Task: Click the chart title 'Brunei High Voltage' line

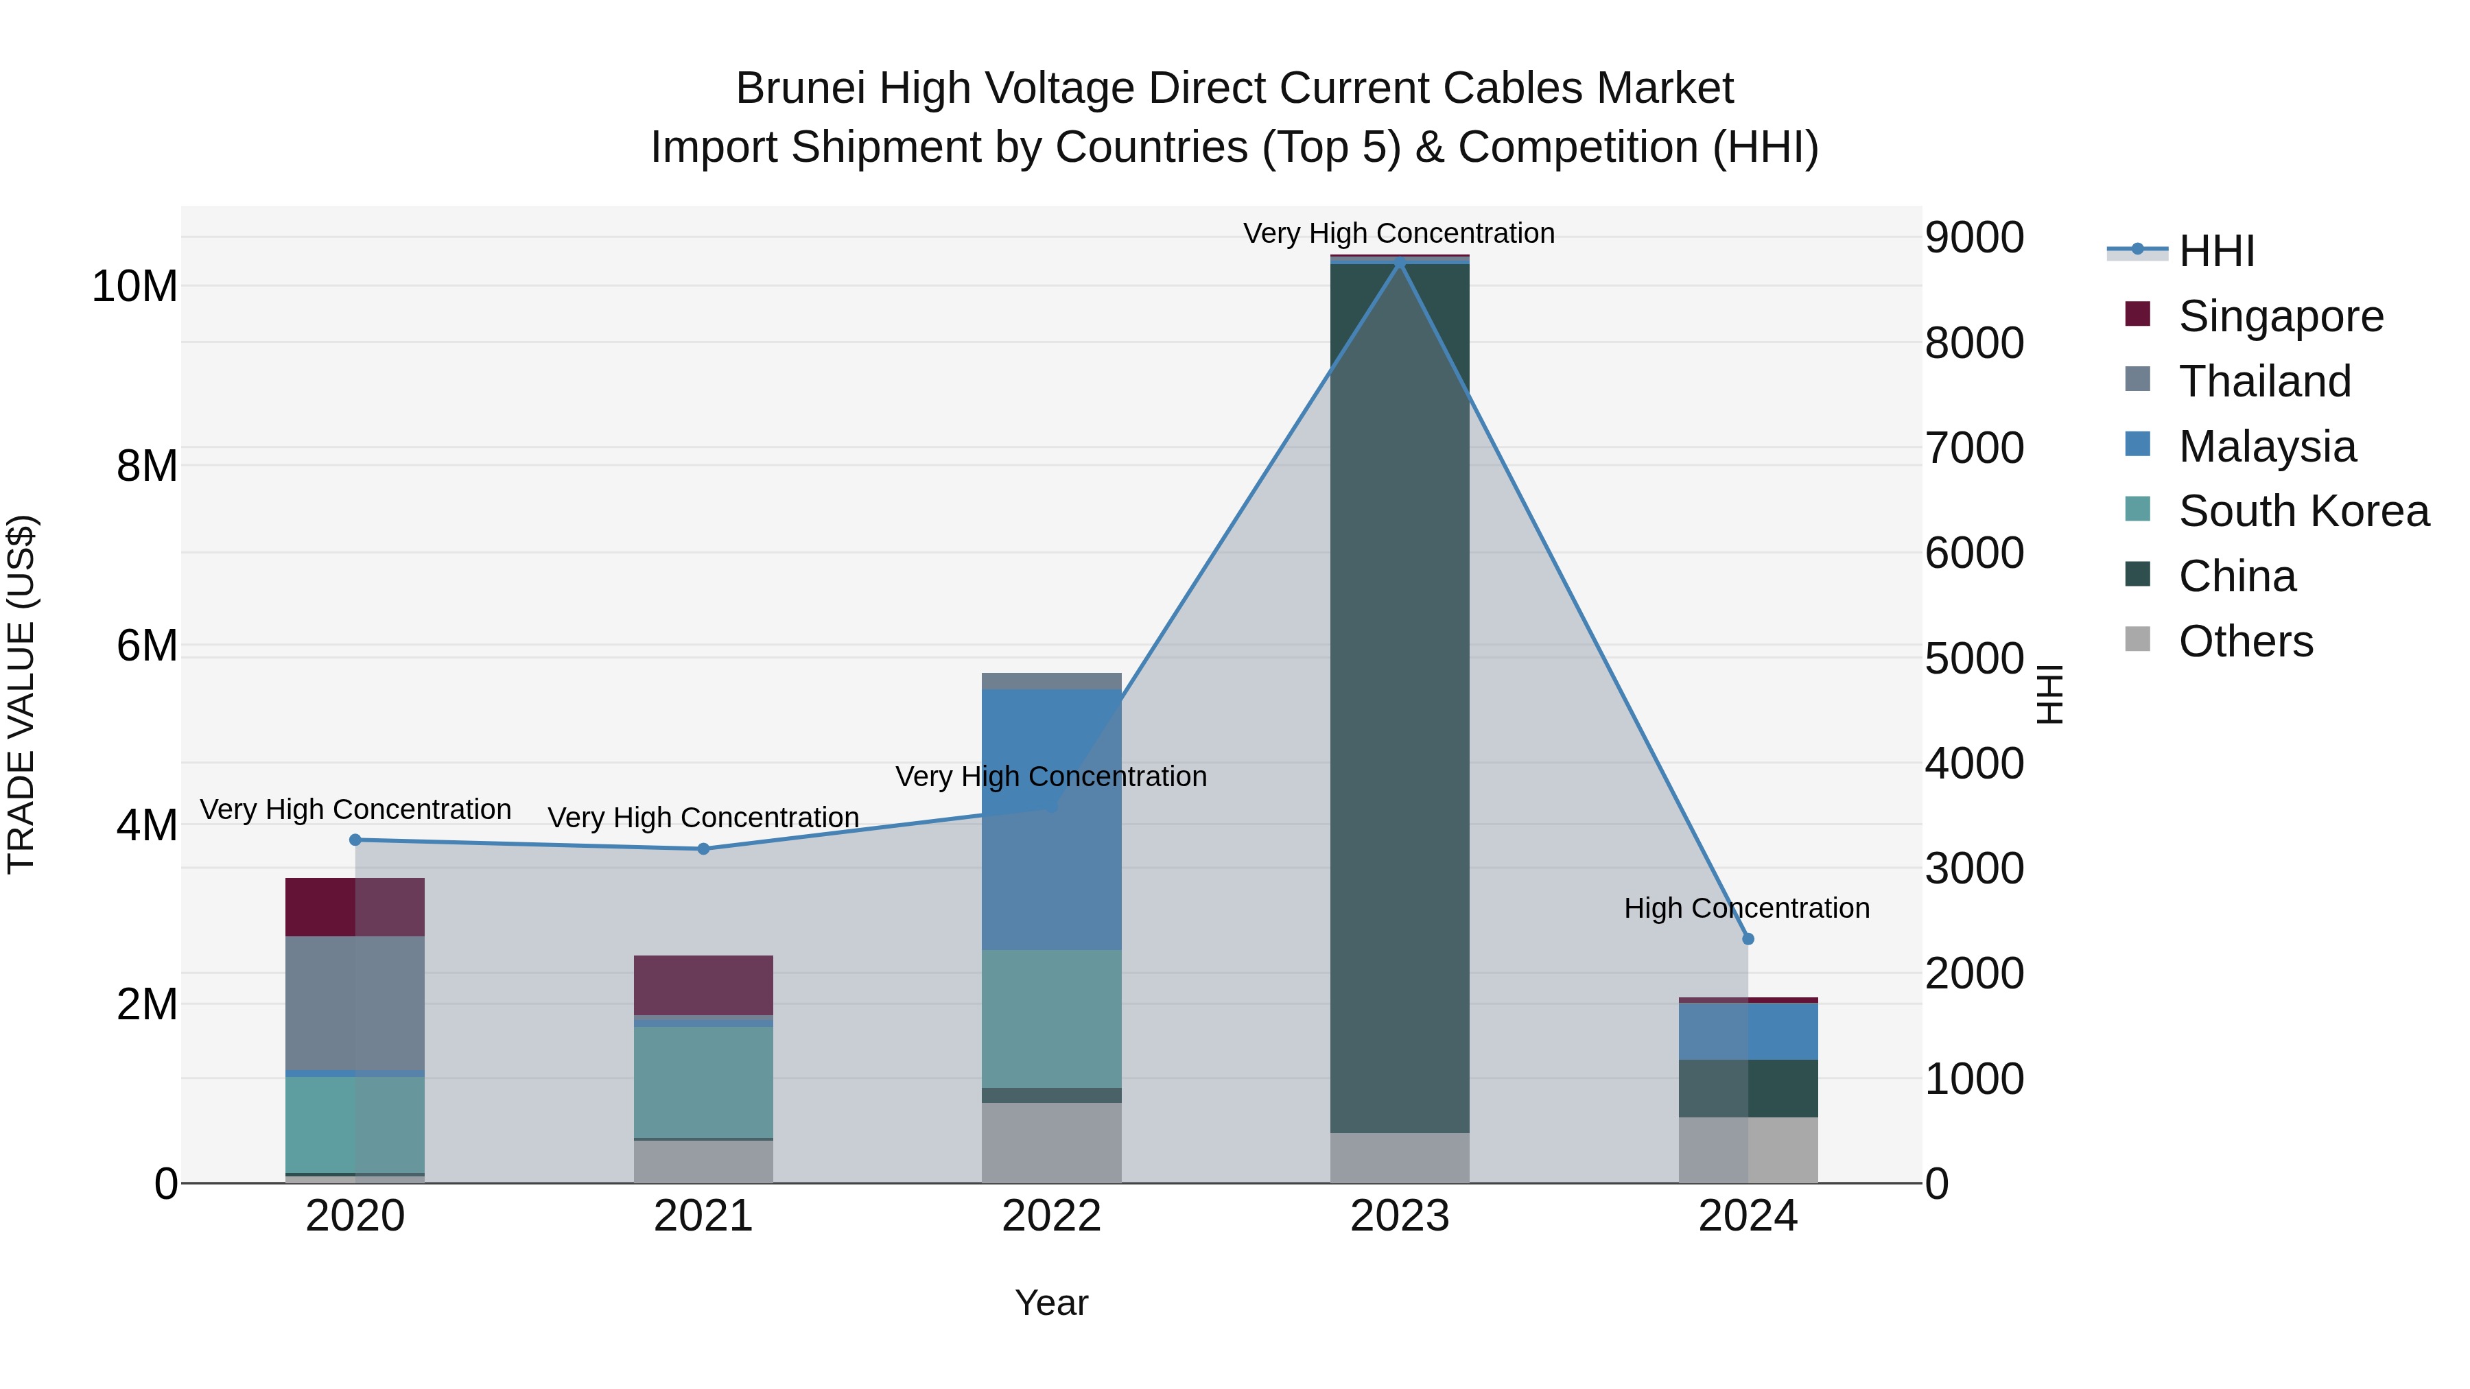Action: click(x=1235, y=88)
